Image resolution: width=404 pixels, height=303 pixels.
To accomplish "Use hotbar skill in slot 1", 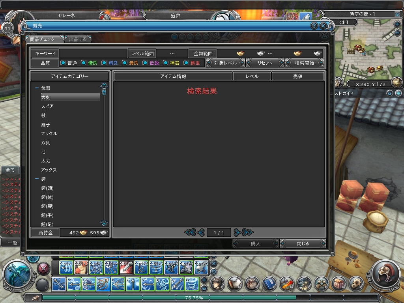I will [x=59, y=284].
